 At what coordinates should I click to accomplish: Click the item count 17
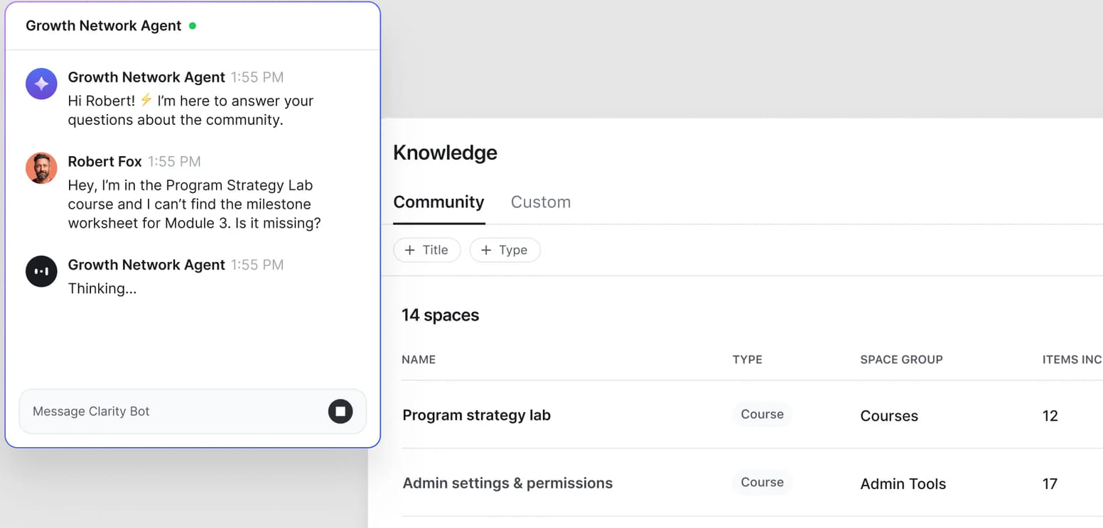(x=1050, y=484)
